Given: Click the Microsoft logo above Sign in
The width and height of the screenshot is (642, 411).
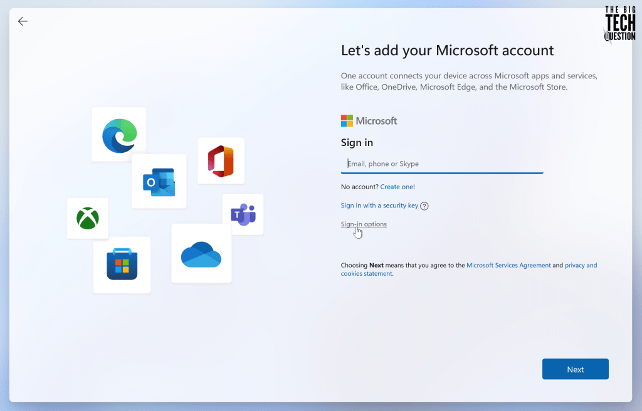Looking at the screenshot, I should point(369,121).
